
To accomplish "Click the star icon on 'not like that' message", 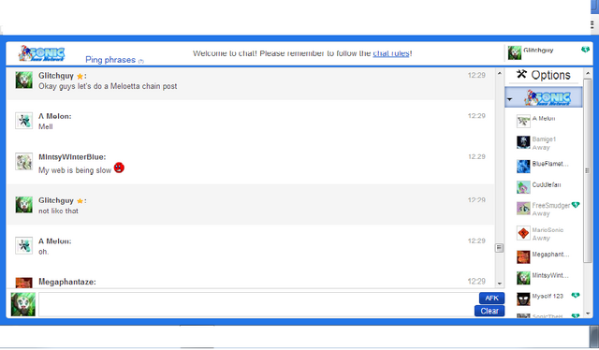I will [80, 201].
